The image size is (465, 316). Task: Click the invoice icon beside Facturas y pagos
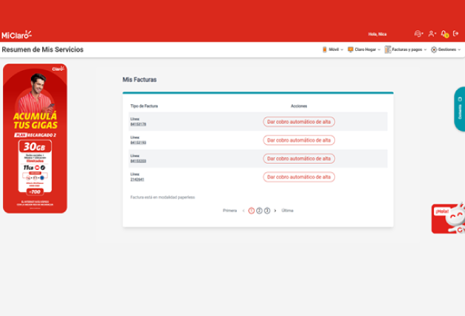click(x=387, y=49)
